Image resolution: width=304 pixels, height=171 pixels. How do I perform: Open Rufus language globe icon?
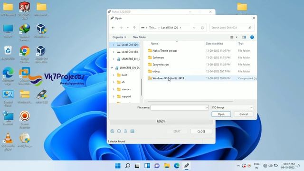[x=112, y=131]
